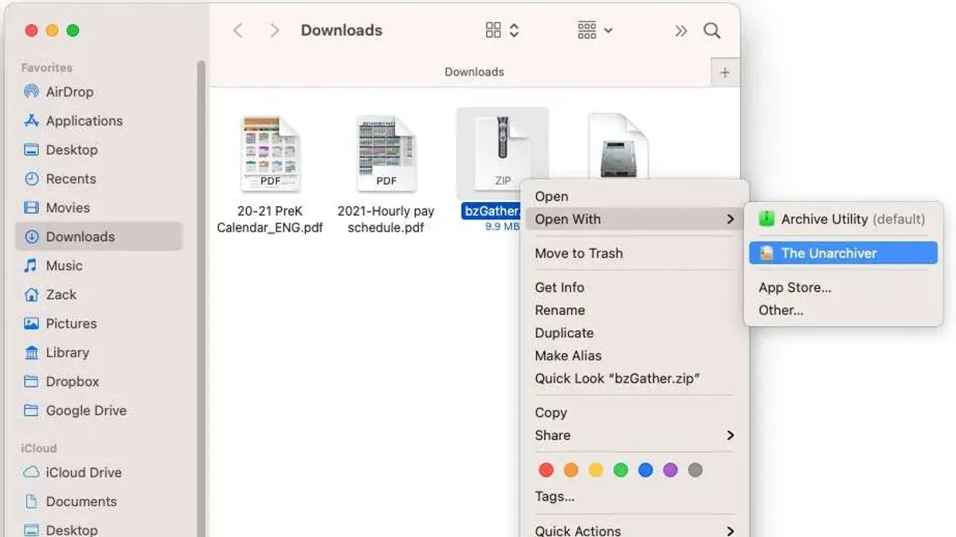956x537 pixels.
Task: Click the iCloud Drive cloud icon
Action: tap(31, 473)
